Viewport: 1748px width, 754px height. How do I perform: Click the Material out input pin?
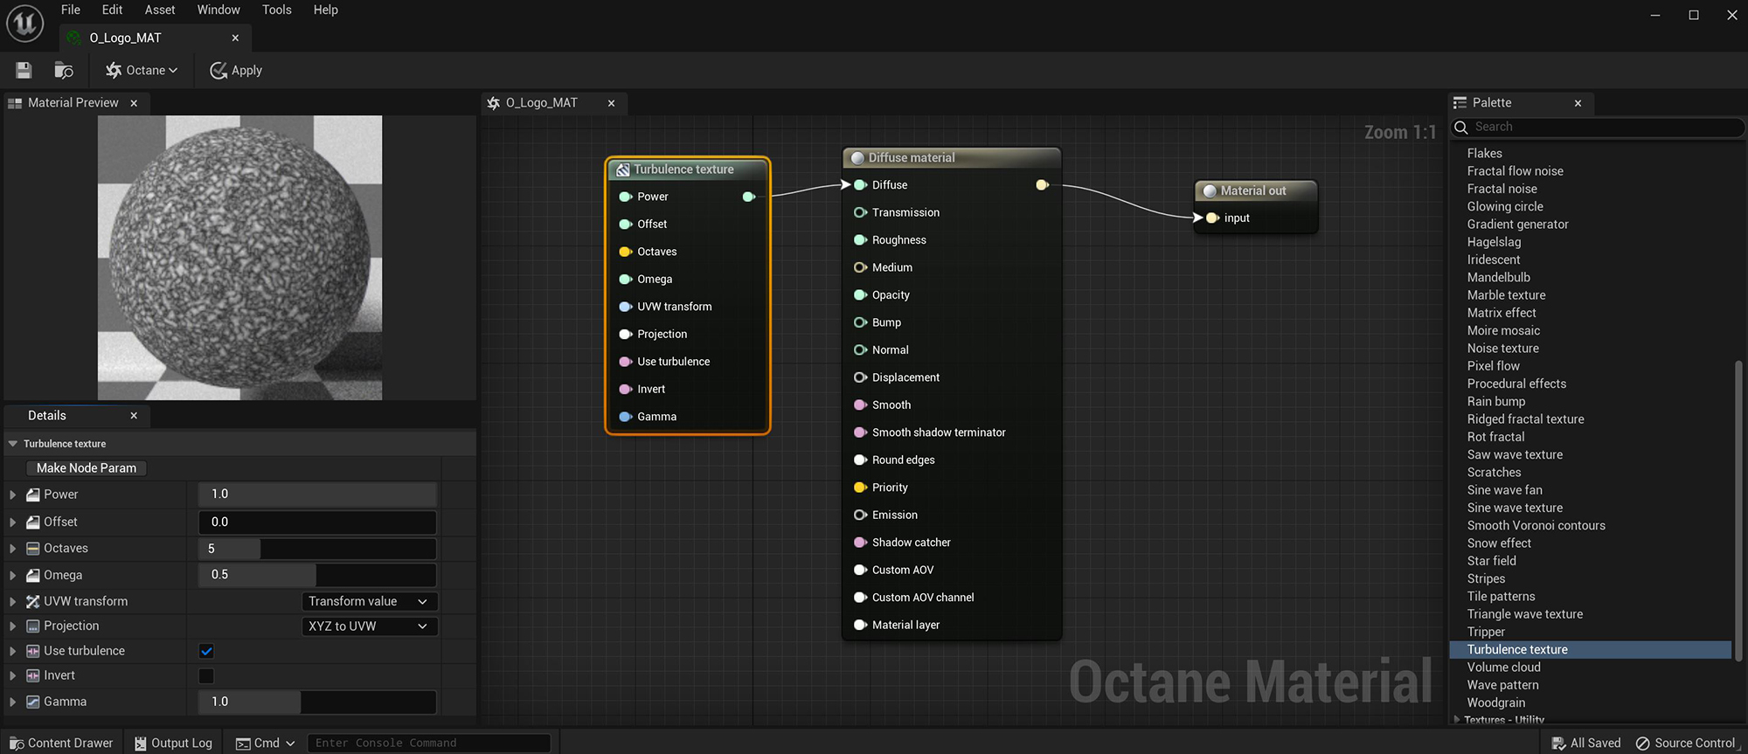1212,218
